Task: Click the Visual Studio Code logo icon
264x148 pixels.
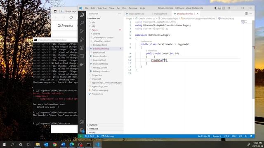Action: [x=81, y=8]
